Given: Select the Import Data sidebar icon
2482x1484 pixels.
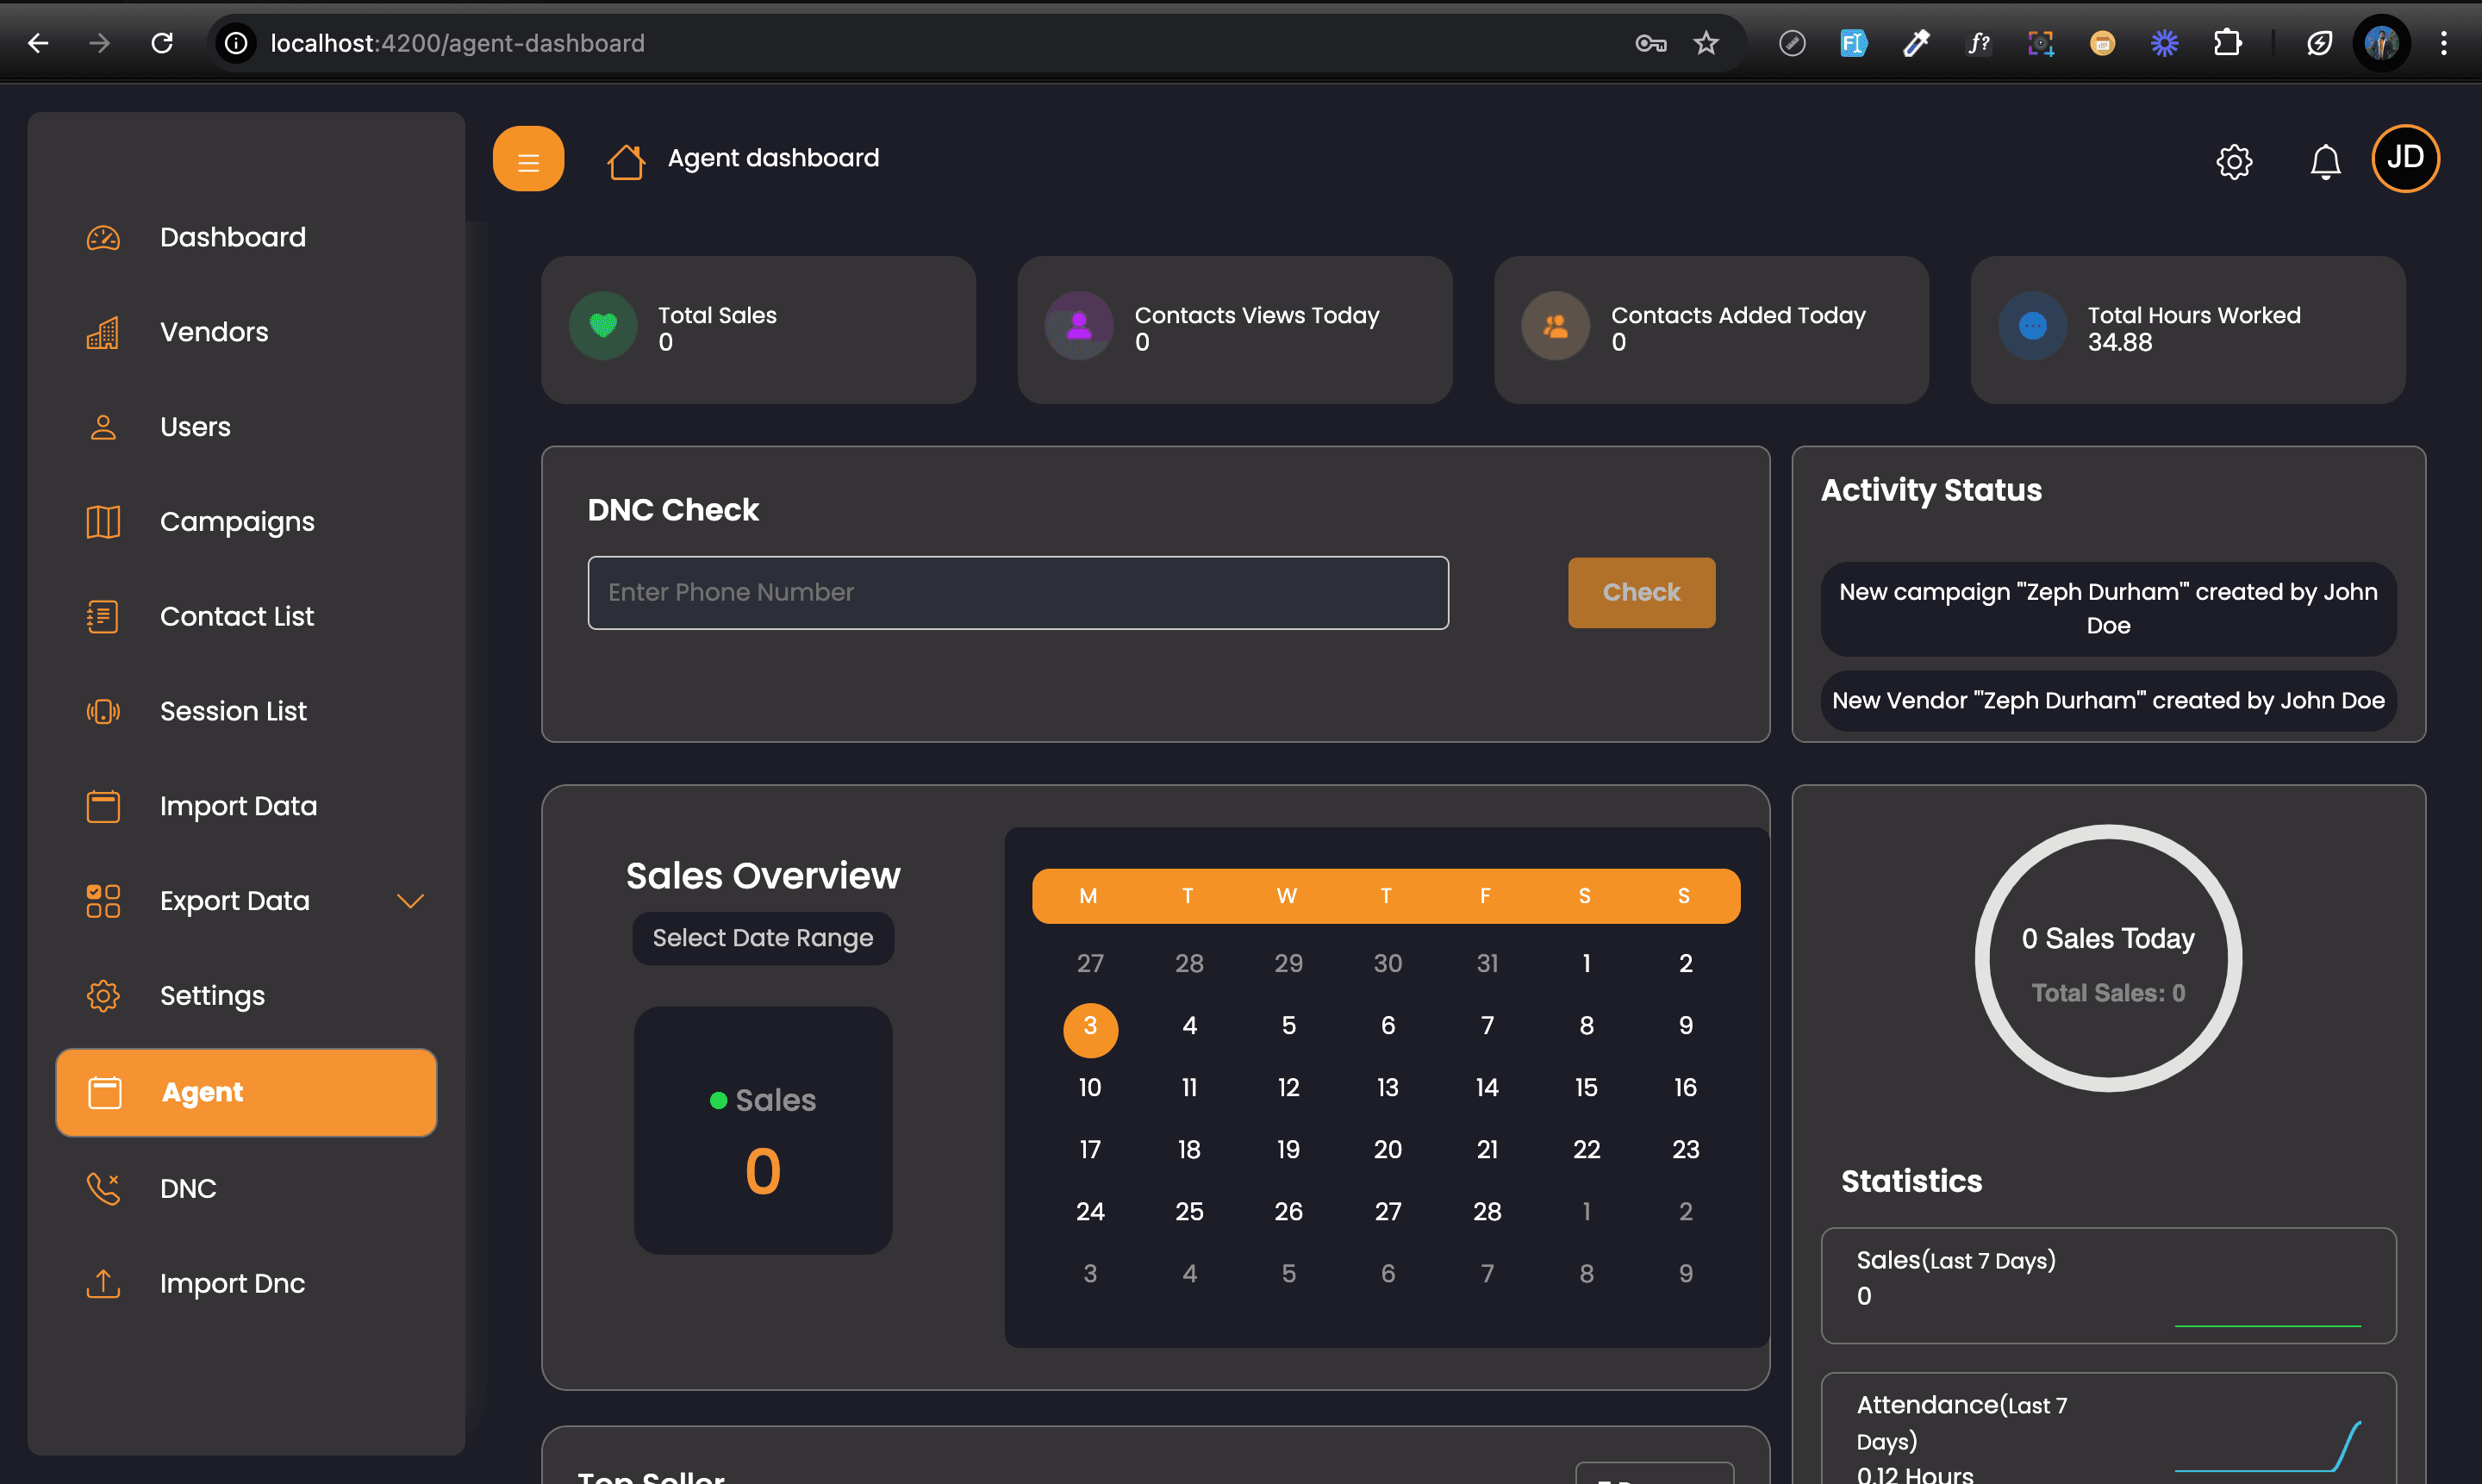Looking at the screenshot, I should (x=103, y=806).
